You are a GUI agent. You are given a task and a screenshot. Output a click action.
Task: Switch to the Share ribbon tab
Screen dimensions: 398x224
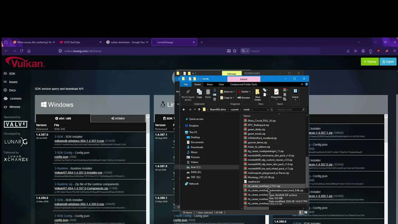coord(210,84)
